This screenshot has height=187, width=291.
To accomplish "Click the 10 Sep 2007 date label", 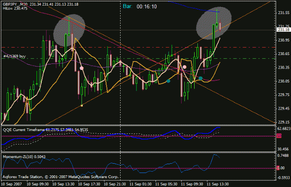I will [12, 184].
